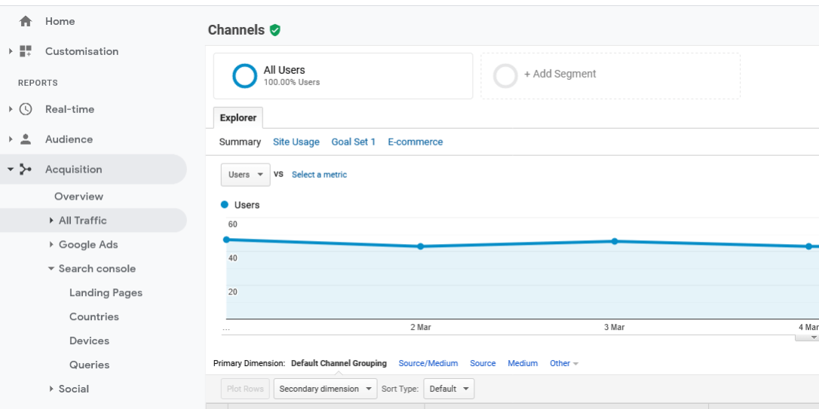Click the Real-time clock icon
Screen dimensions: 819x409
tap(26, 109)
